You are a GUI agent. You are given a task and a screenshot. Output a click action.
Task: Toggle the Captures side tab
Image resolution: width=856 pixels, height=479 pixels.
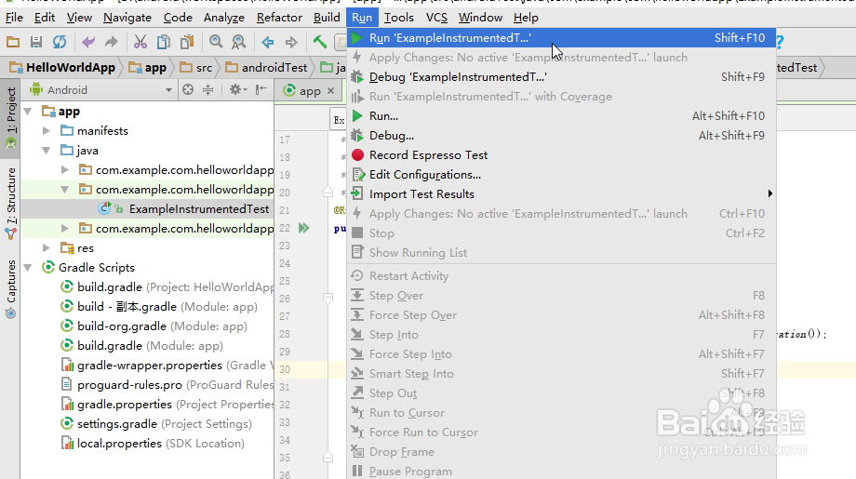[x=11, y=289]
